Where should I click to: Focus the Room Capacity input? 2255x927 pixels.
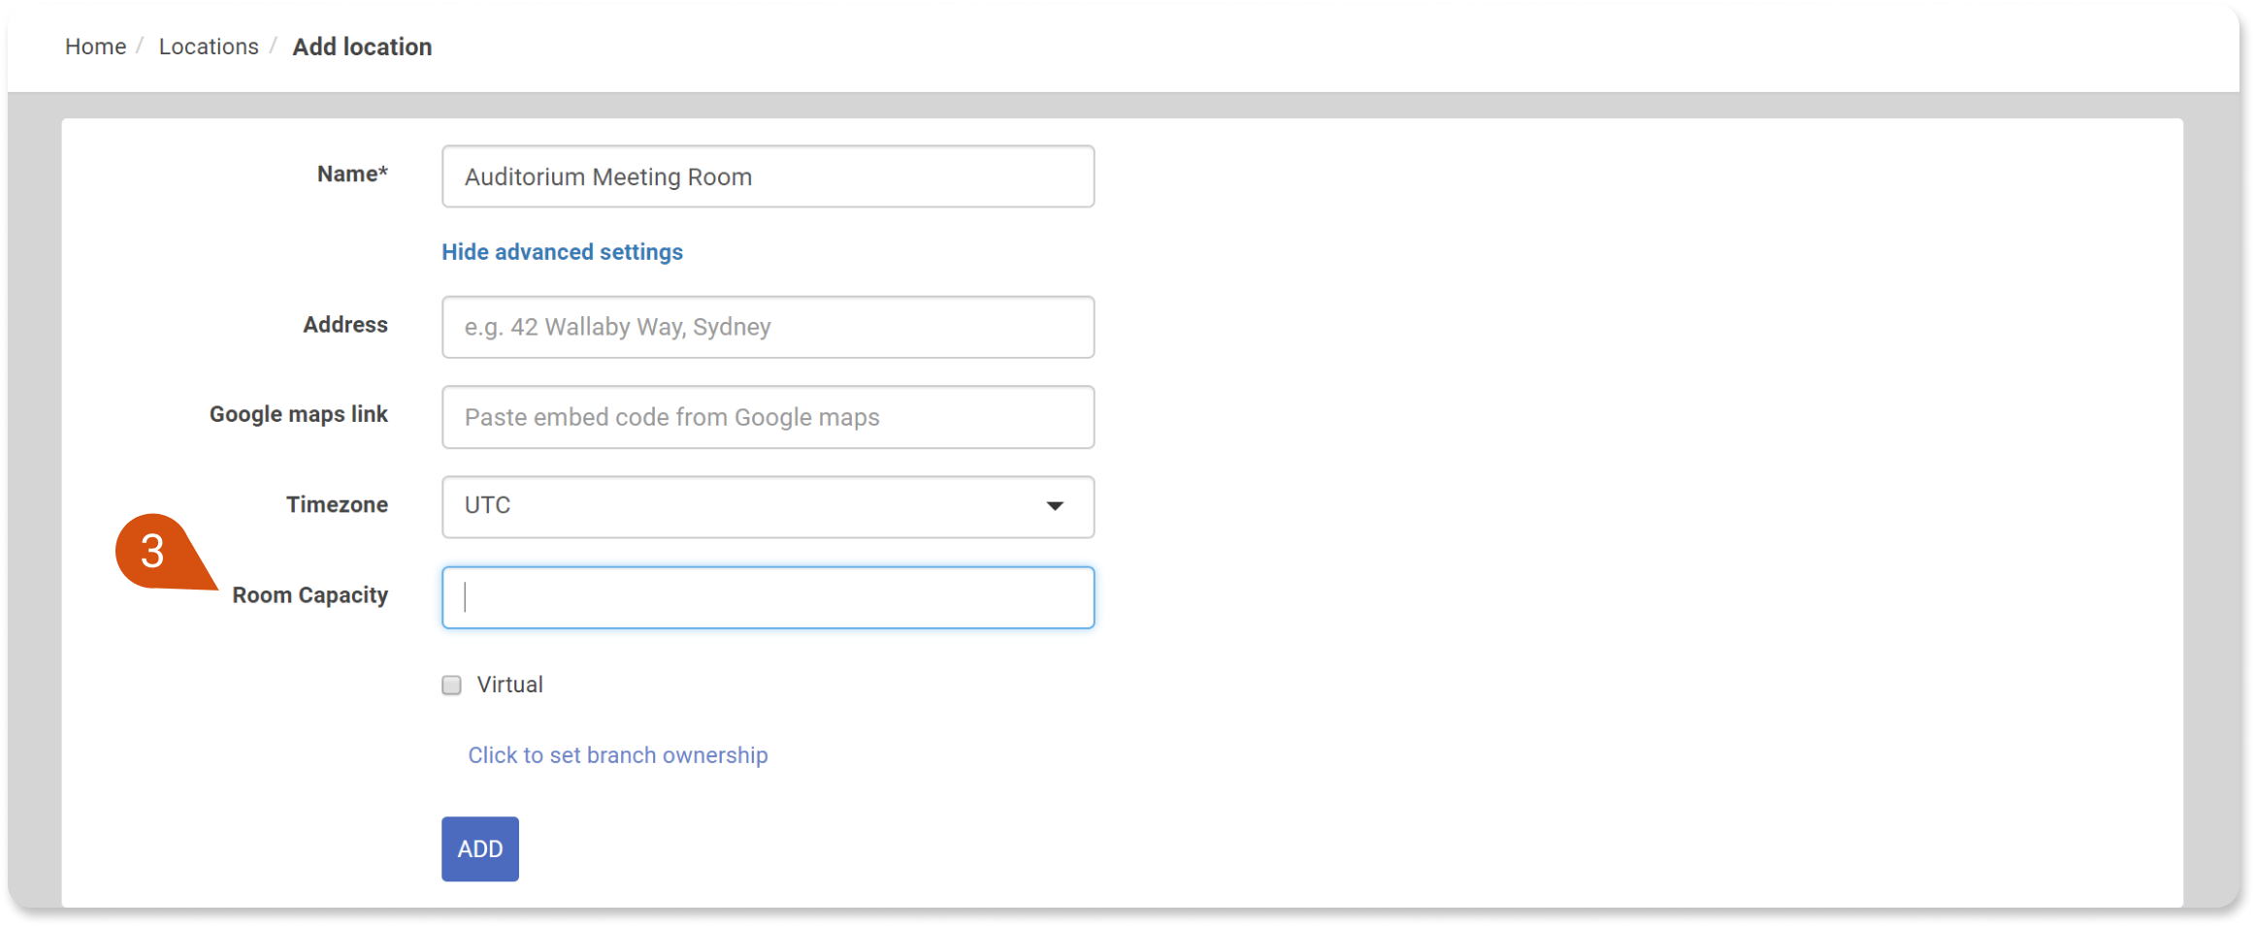tap(768, 597)
